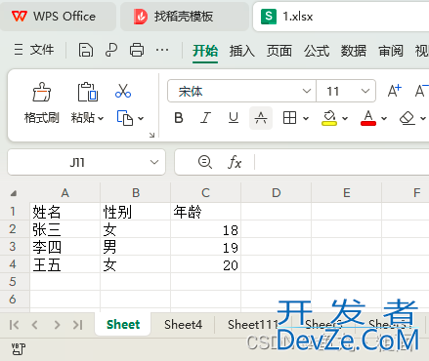This screenshot has height=361, width=429.
Task: Go to first sheet arrow
Action: click(14, 325)
